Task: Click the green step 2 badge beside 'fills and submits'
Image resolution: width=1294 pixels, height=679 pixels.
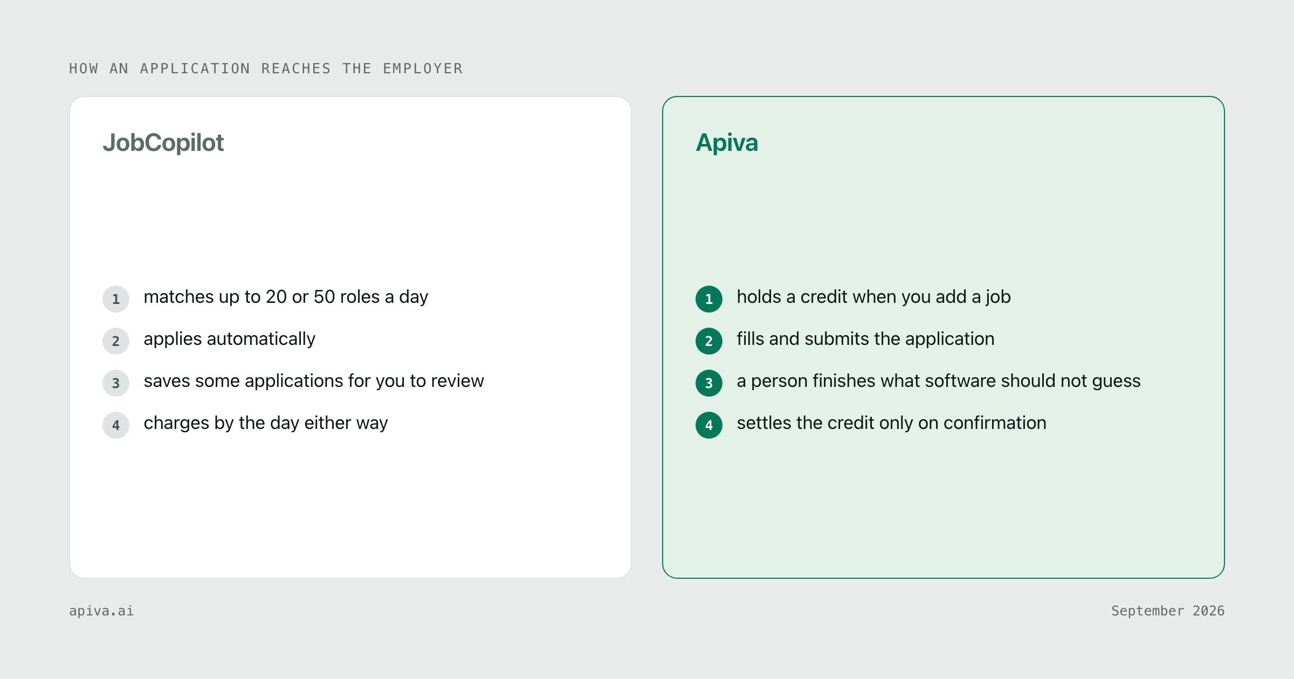Action: pyautogui.click(x=709, y=341)
